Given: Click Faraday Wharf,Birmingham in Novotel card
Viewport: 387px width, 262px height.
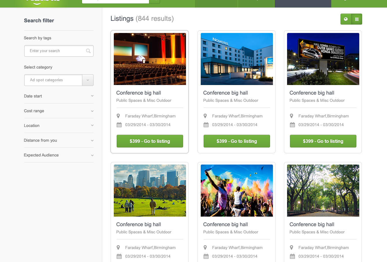Looking at the screenshot, I should click(237, 116).
